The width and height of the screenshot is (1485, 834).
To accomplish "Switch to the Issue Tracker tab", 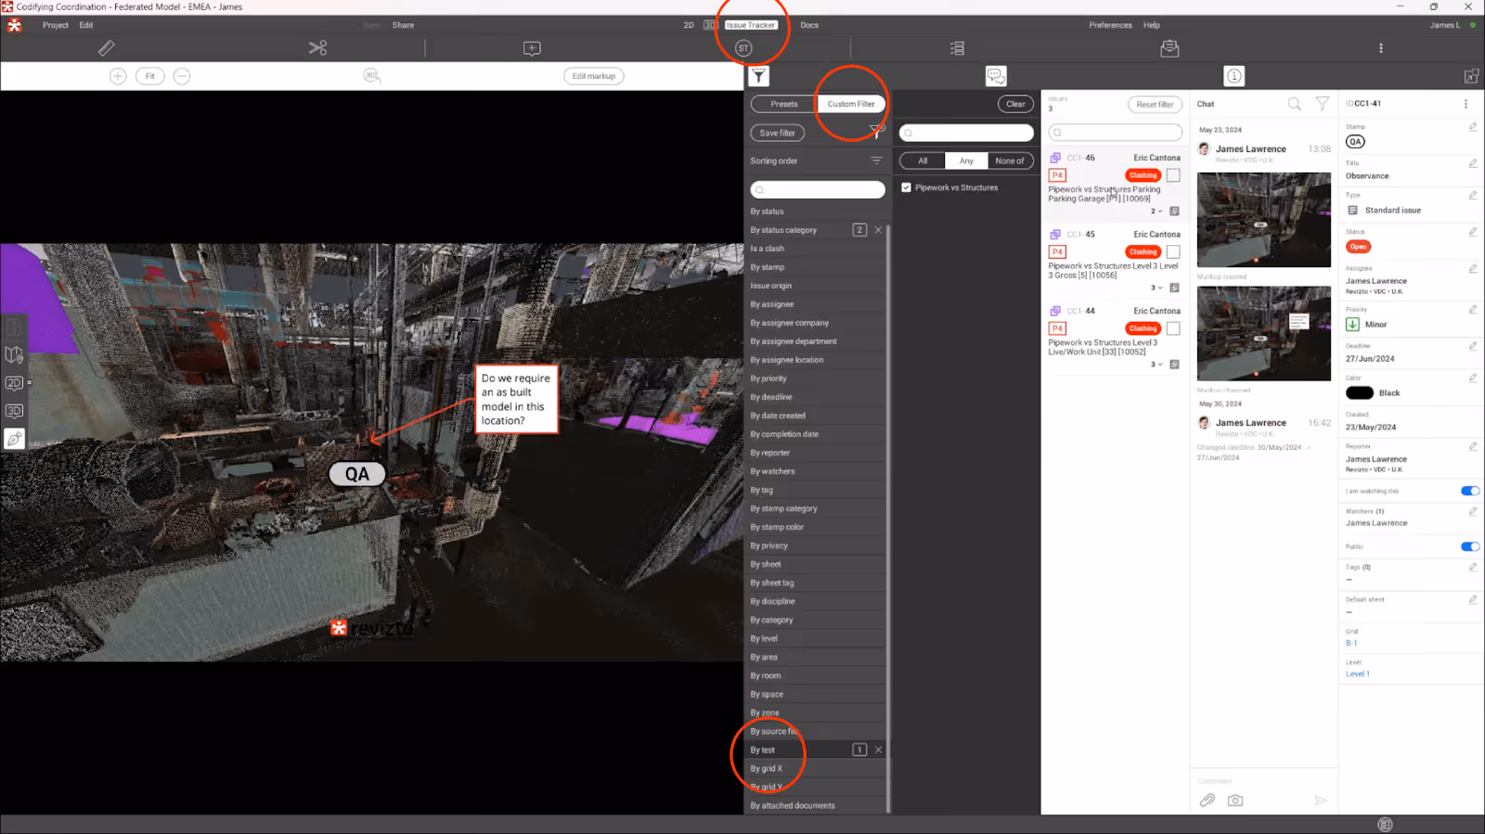I will 750,25.
